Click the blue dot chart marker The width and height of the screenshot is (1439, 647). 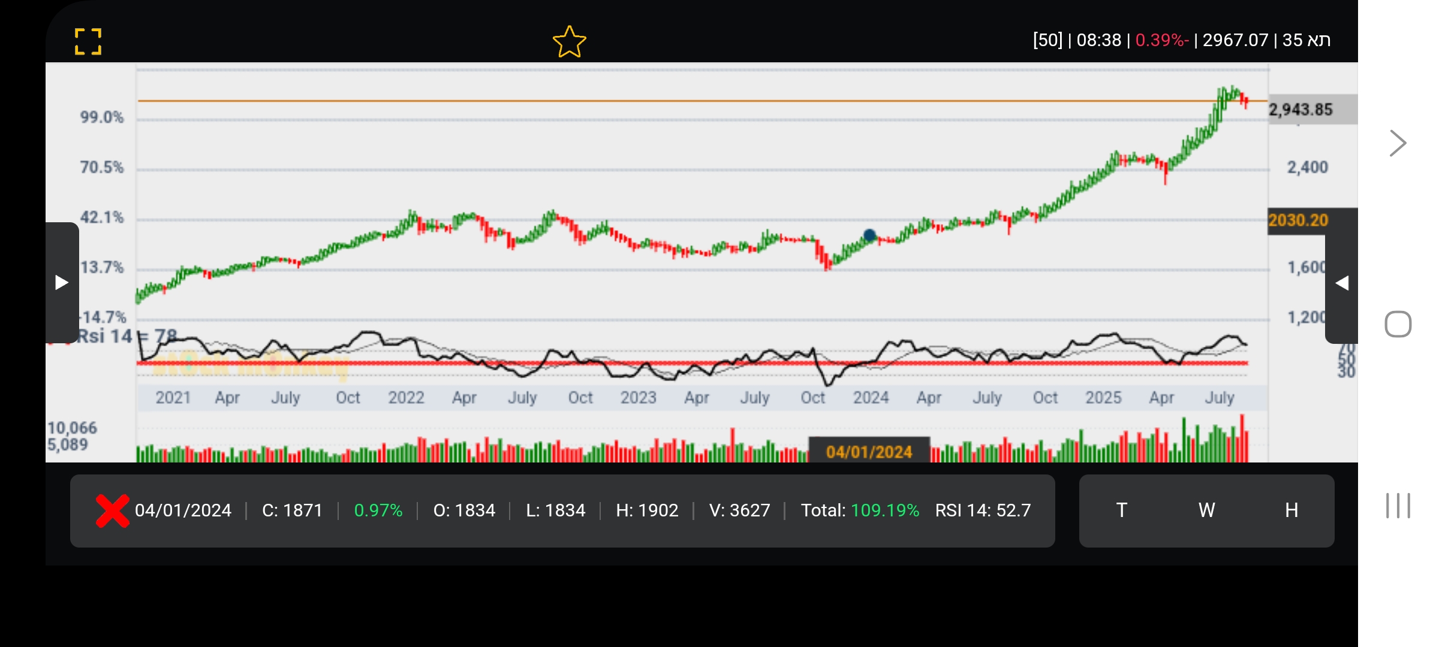(869, 235)
